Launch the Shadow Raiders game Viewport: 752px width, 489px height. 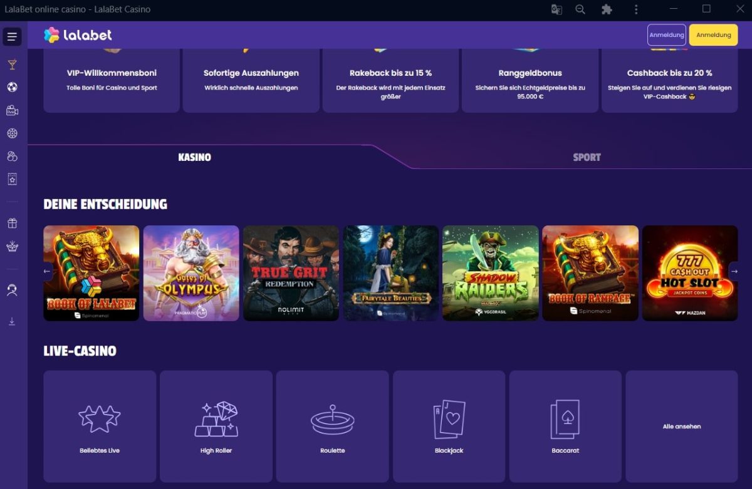point(491,273)
